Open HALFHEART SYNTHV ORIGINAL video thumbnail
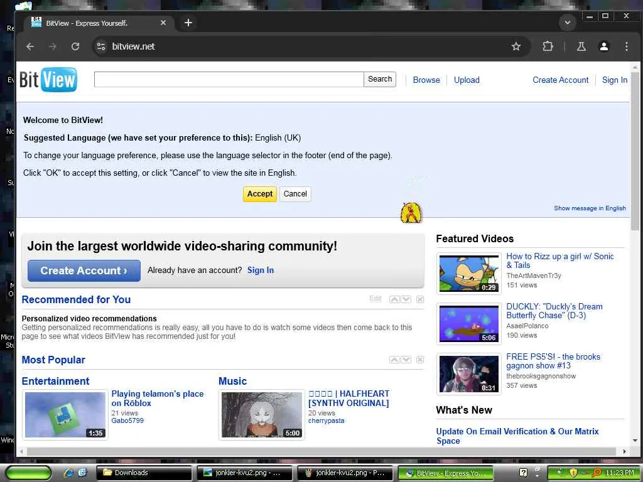 pyautogui.click(x=262, y=415)
